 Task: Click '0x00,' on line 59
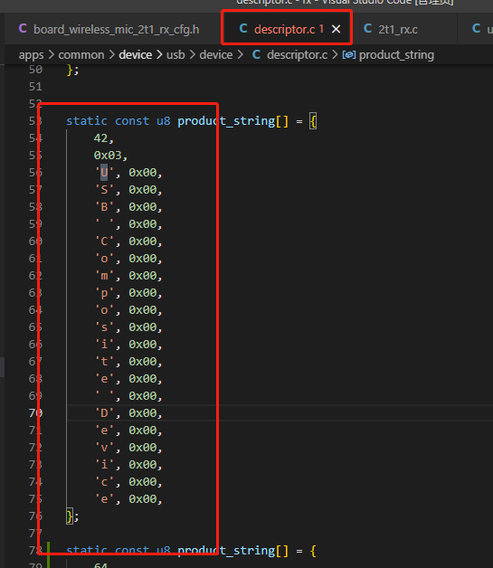click(x=146, y=224)
